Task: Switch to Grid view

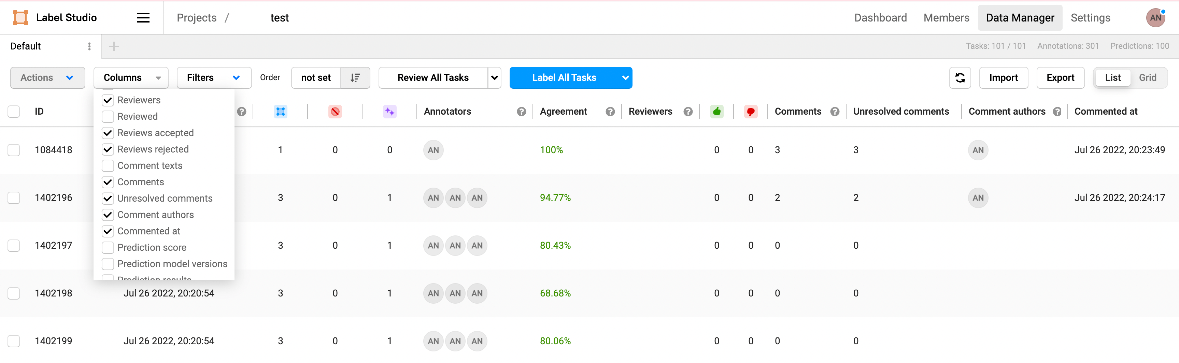Action: 1147,78
